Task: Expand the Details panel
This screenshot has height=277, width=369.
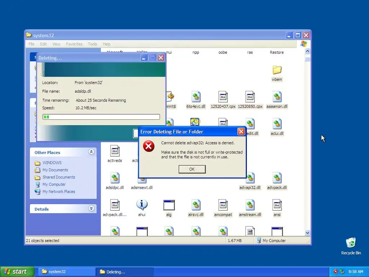Action: tap(91, 208)
